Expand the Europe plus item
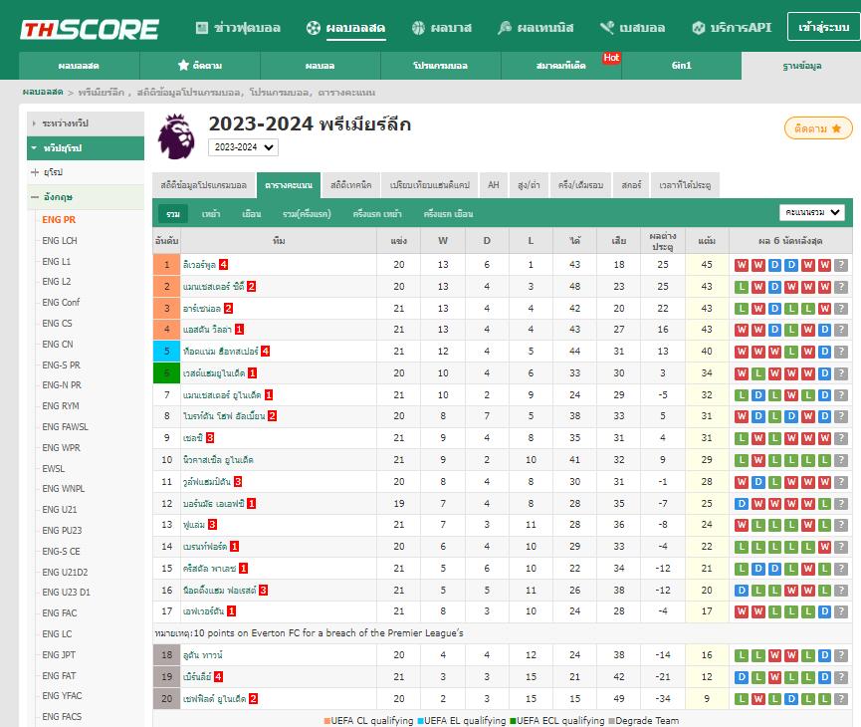Screen dimensions: 861x727 tap(35, 172)
